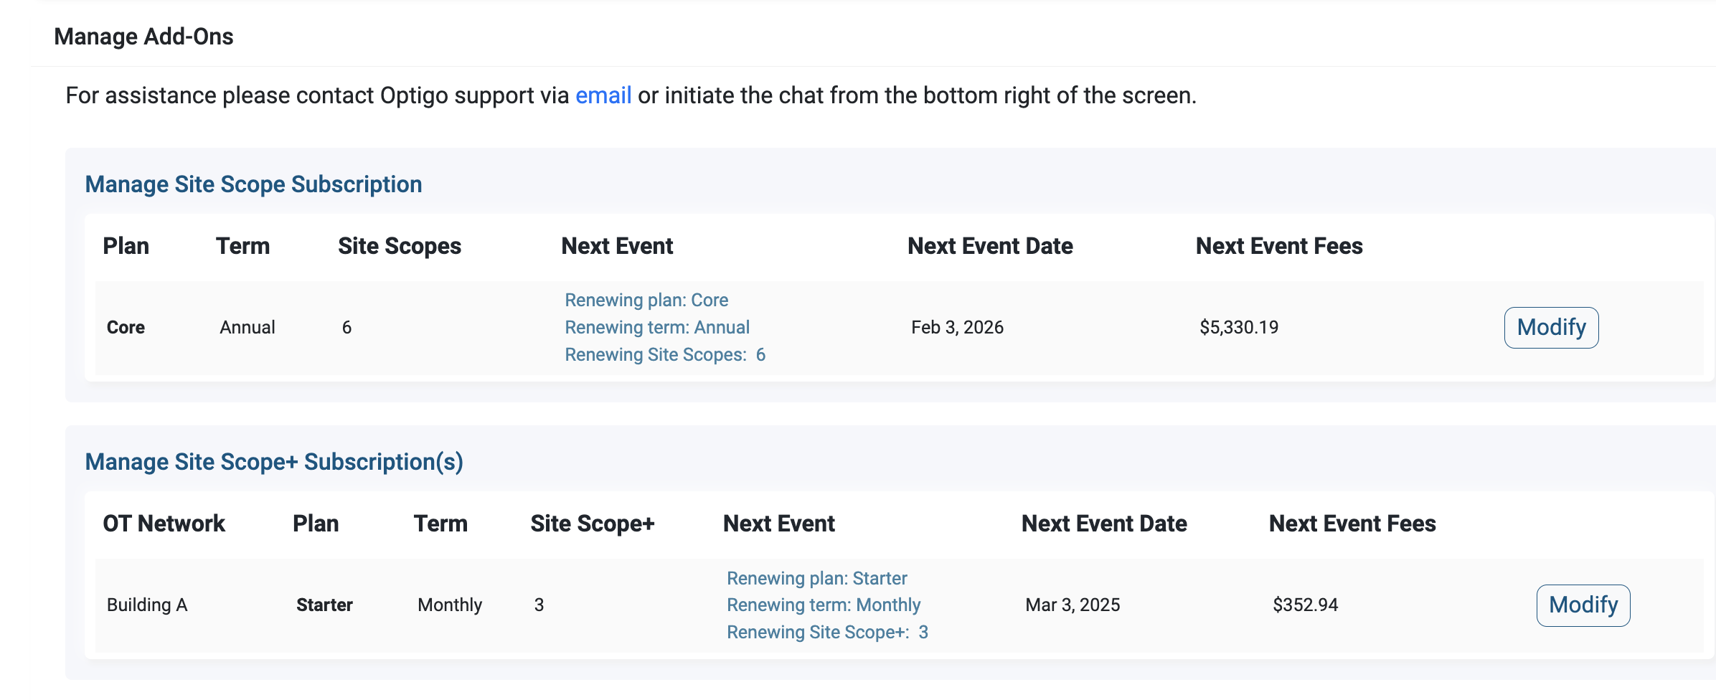
Task: Click the Building A network name
Action: [x=147, y=605]
